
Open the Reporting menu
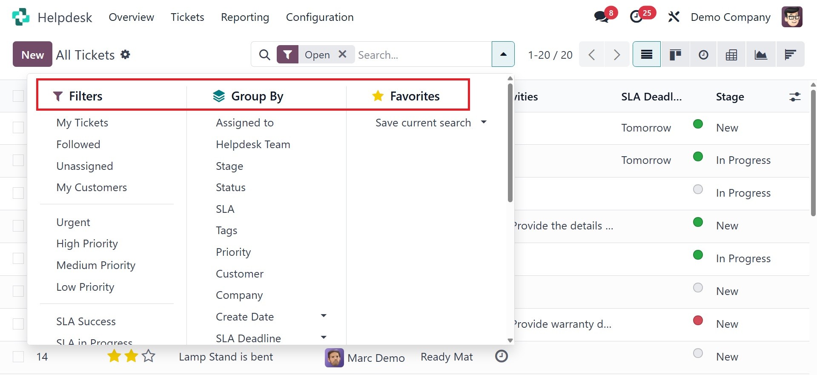[245, 17]
